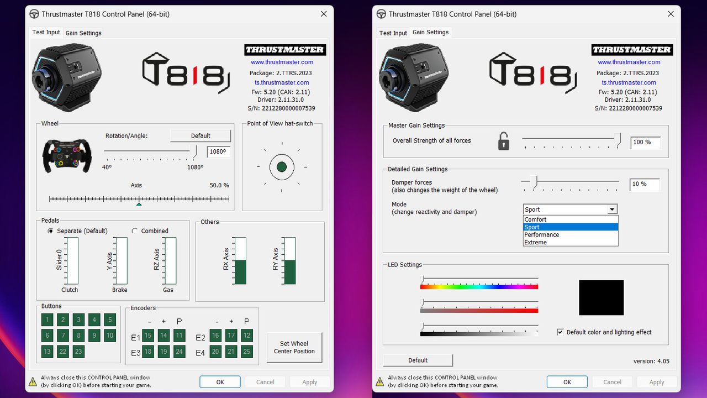Image resolution: width=707 pixels, height=398 pixels.
Task: Click button indicator 9 in Buttons panel
Action: click(94, 335)
